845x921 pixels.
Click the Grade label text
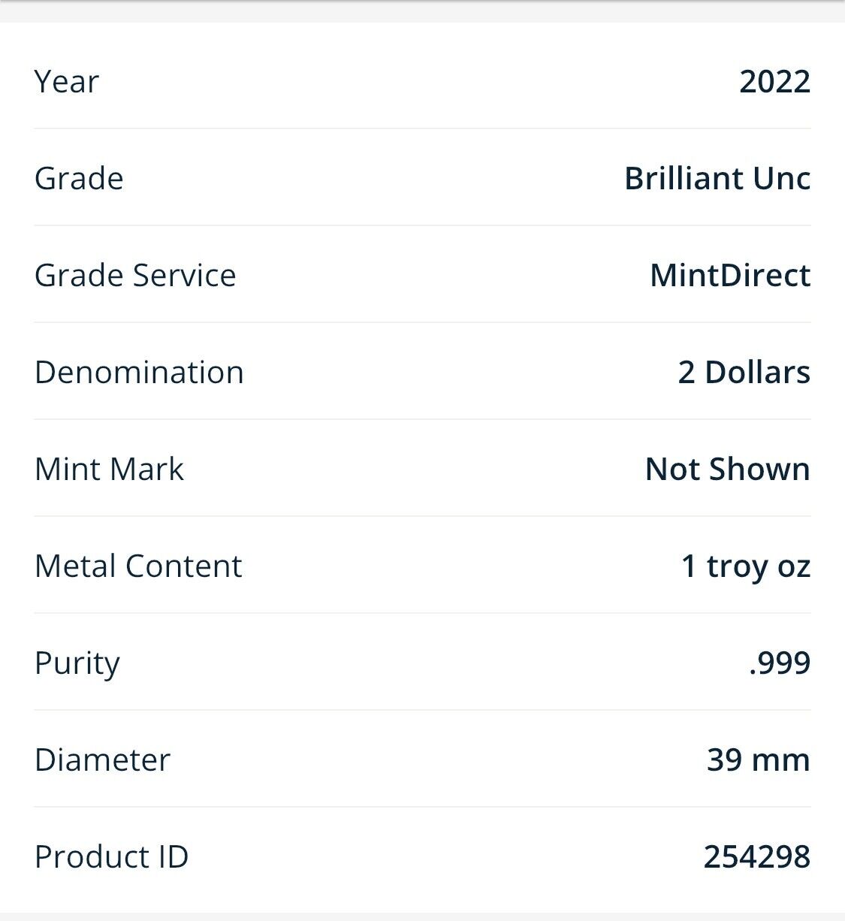79,178
